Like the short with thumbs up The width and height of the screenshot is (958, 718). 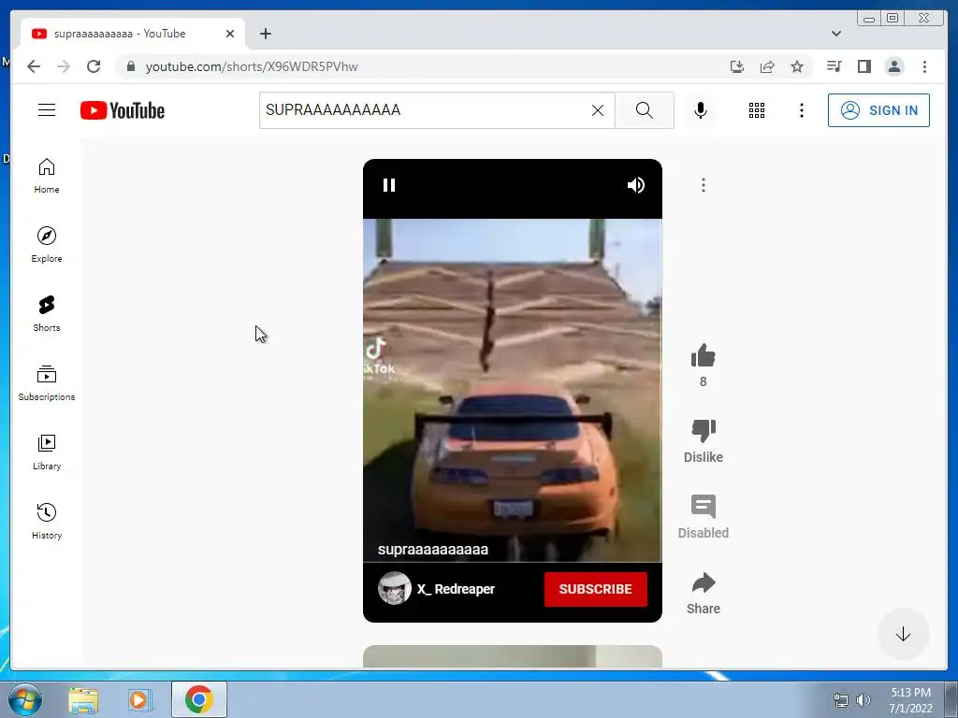tap(704, 356)
